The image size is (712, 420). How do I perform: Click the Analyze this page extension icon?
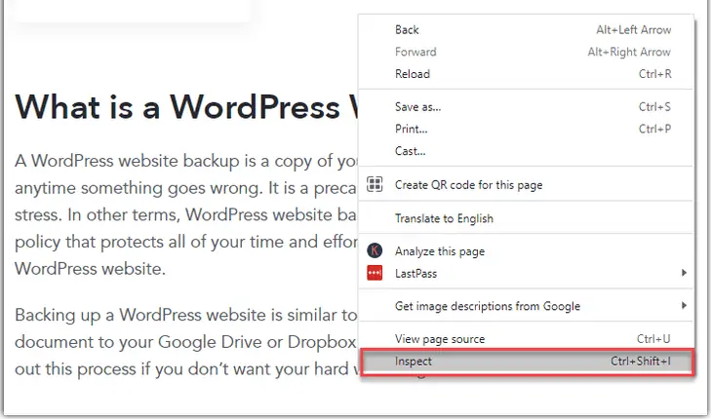pyautogui.click(x=375, y=250)
